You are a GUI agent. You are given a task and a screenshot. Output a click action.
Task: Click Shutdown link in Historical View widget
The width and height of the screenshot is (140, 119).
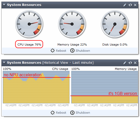(x=83, y=113)
